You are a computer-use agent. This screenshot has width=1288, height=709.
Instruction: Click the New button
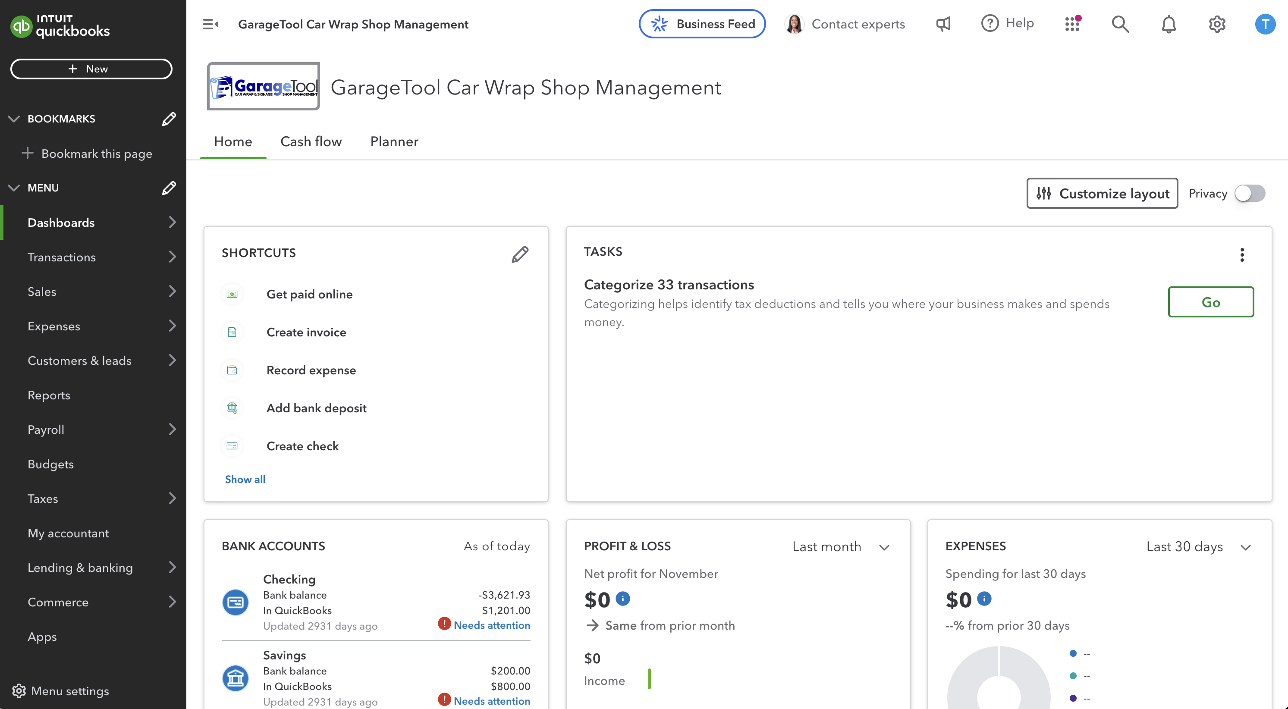click(91, 69)
